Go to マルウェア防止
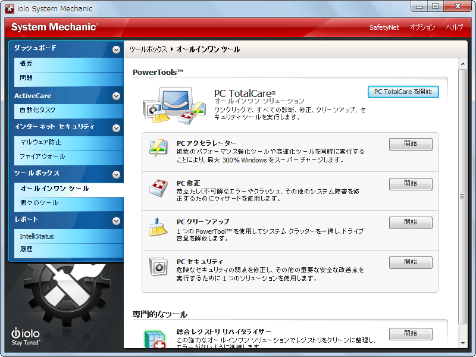 (x=68, y=142)
